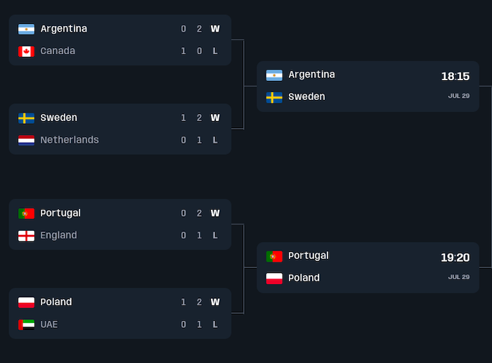Click the JUL 29 date under 18:15
Viewport: 492px width, 363px height.
[x=458, y=96]
